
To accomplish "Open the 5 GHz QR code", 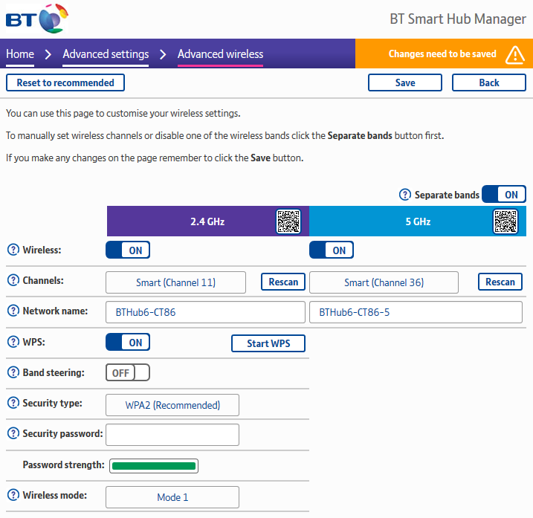I will click(x=505, y=221).
